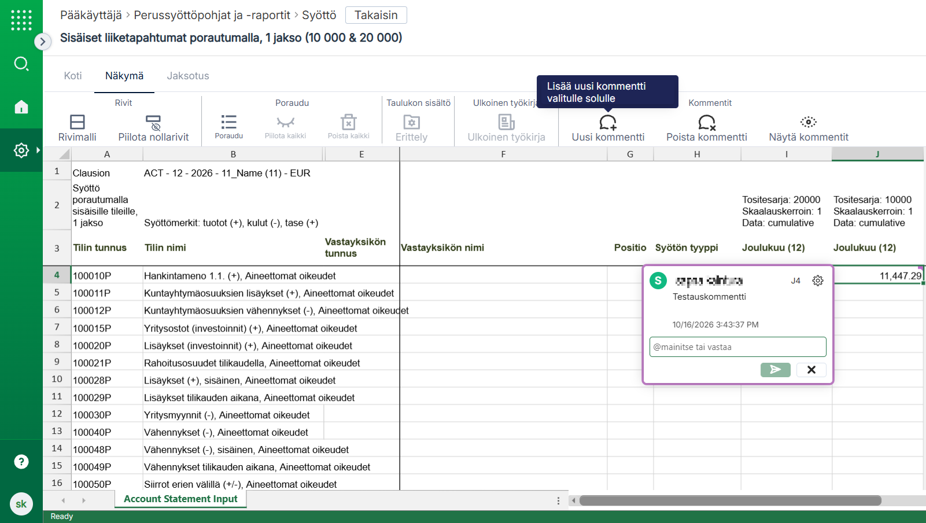Click the @mainitse tai vastaa reply field

pyautogui.click(x=738, y=347)
